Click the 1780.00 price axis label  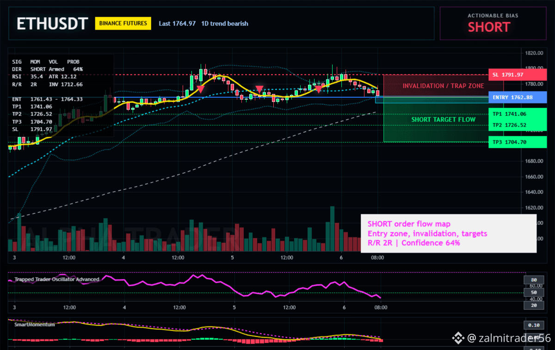pyautogui.click(x=534, y=84)
